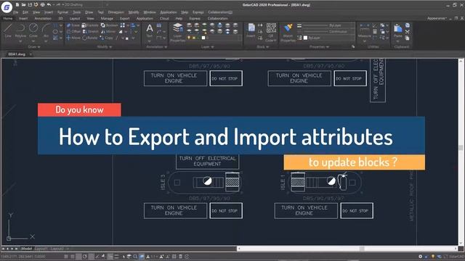Click the Print icon in quick access toolbar

click(43, 5)
